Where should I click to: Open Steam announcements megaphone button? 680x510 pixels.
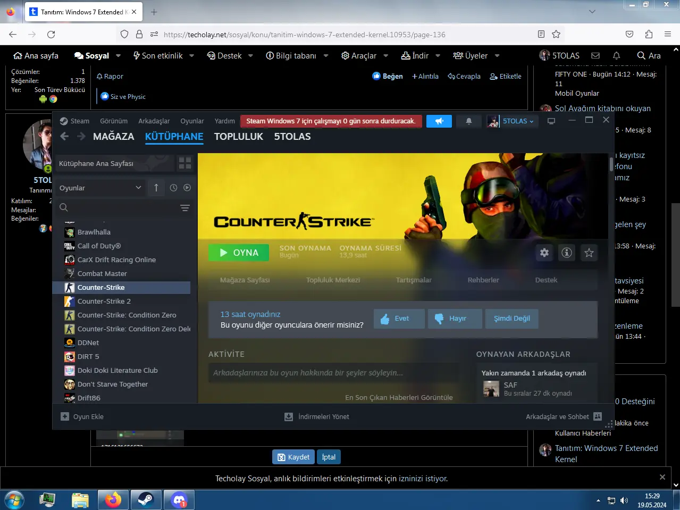[x=439, y=121]
